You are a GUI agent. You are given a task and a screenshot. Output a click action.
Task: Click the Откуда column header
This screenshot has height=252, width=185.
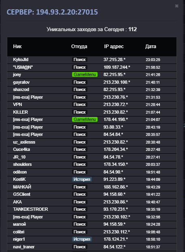[79, 47]
